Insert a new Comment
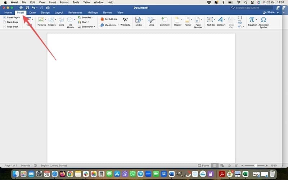The width and height of the screenshot is (288, 180). pyautogui.click(x=165, y=22)
